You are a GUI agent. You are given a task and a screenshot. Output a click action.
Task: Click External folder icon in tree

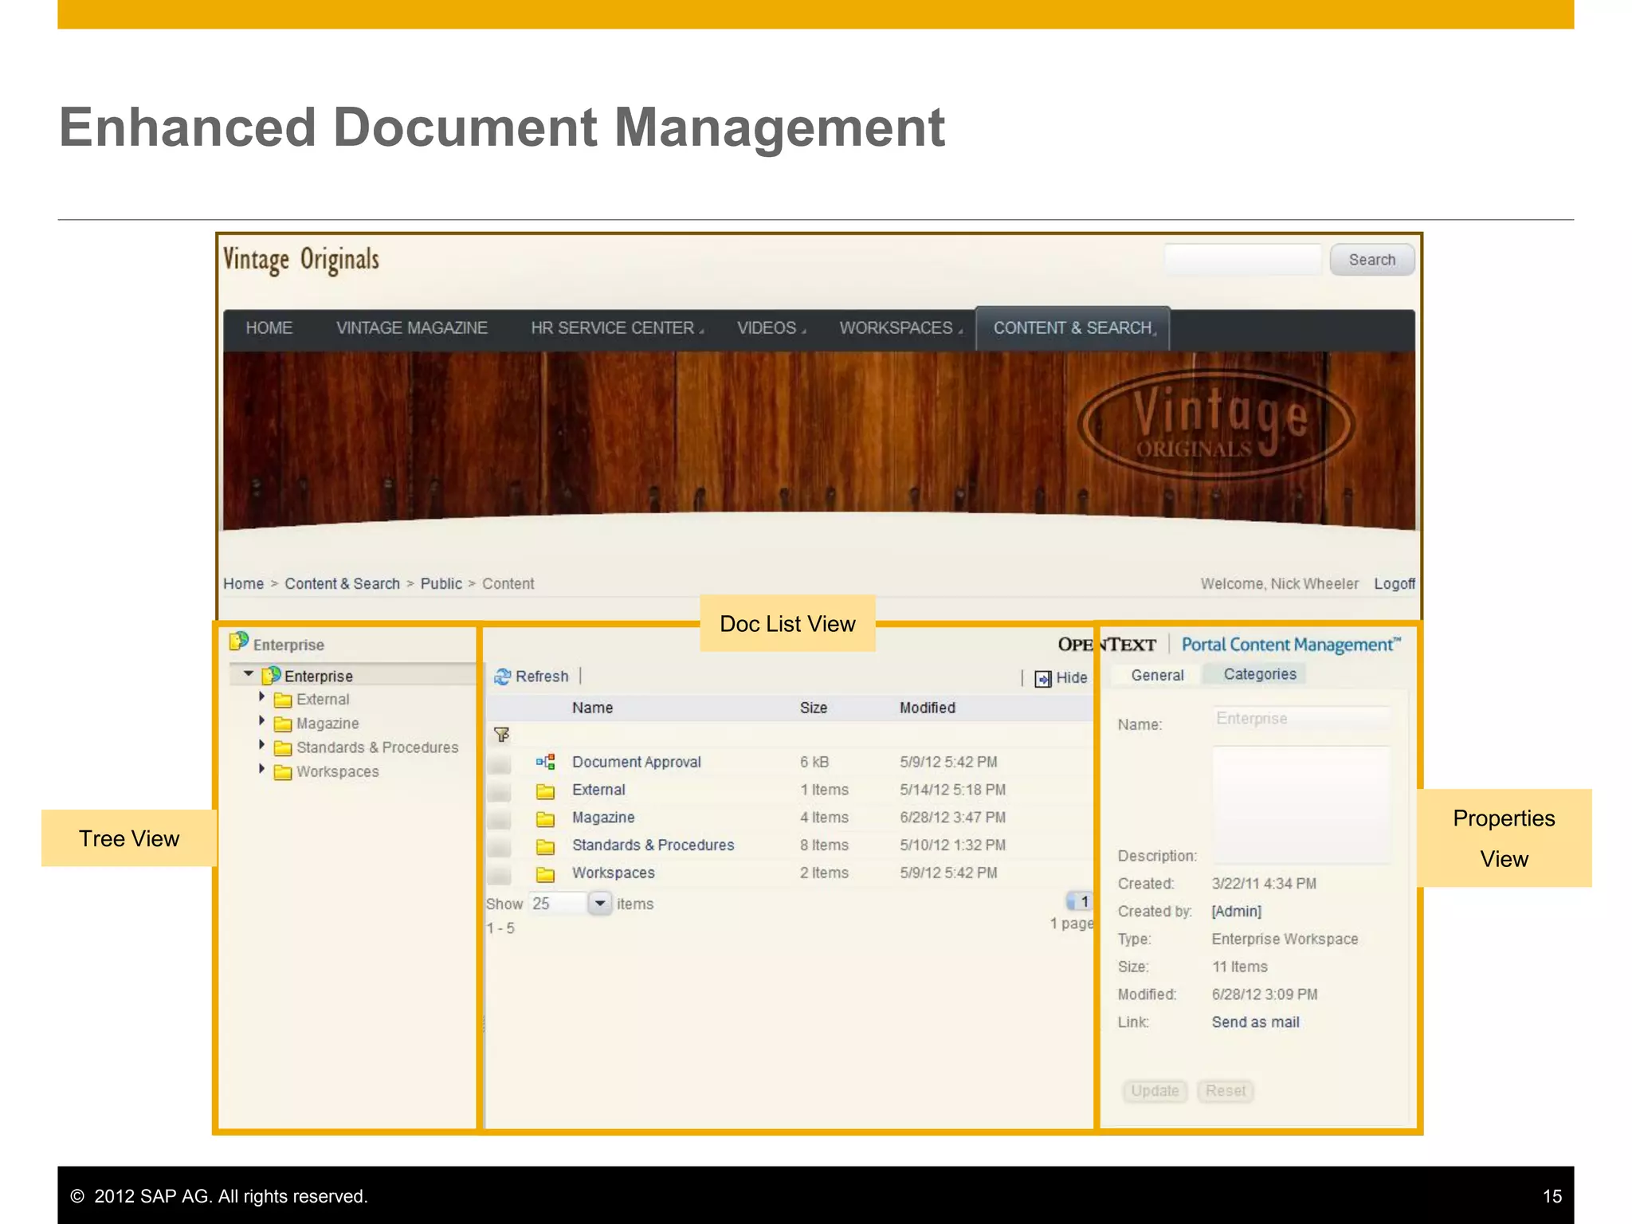[x=283, y=700]
